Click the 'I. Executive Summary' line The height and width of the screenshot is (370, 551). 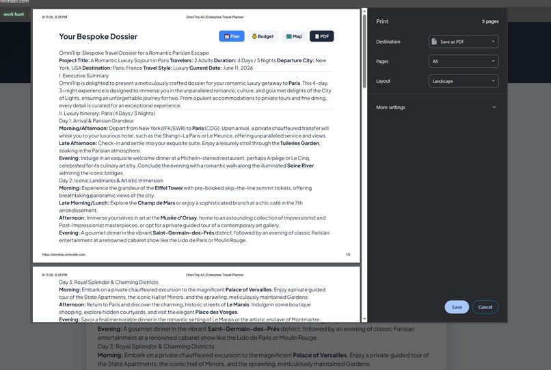[83, 76]
